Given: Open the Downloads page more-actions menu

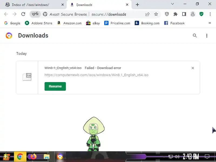Looking at the screenshot, I should click(x=207, y=36).
